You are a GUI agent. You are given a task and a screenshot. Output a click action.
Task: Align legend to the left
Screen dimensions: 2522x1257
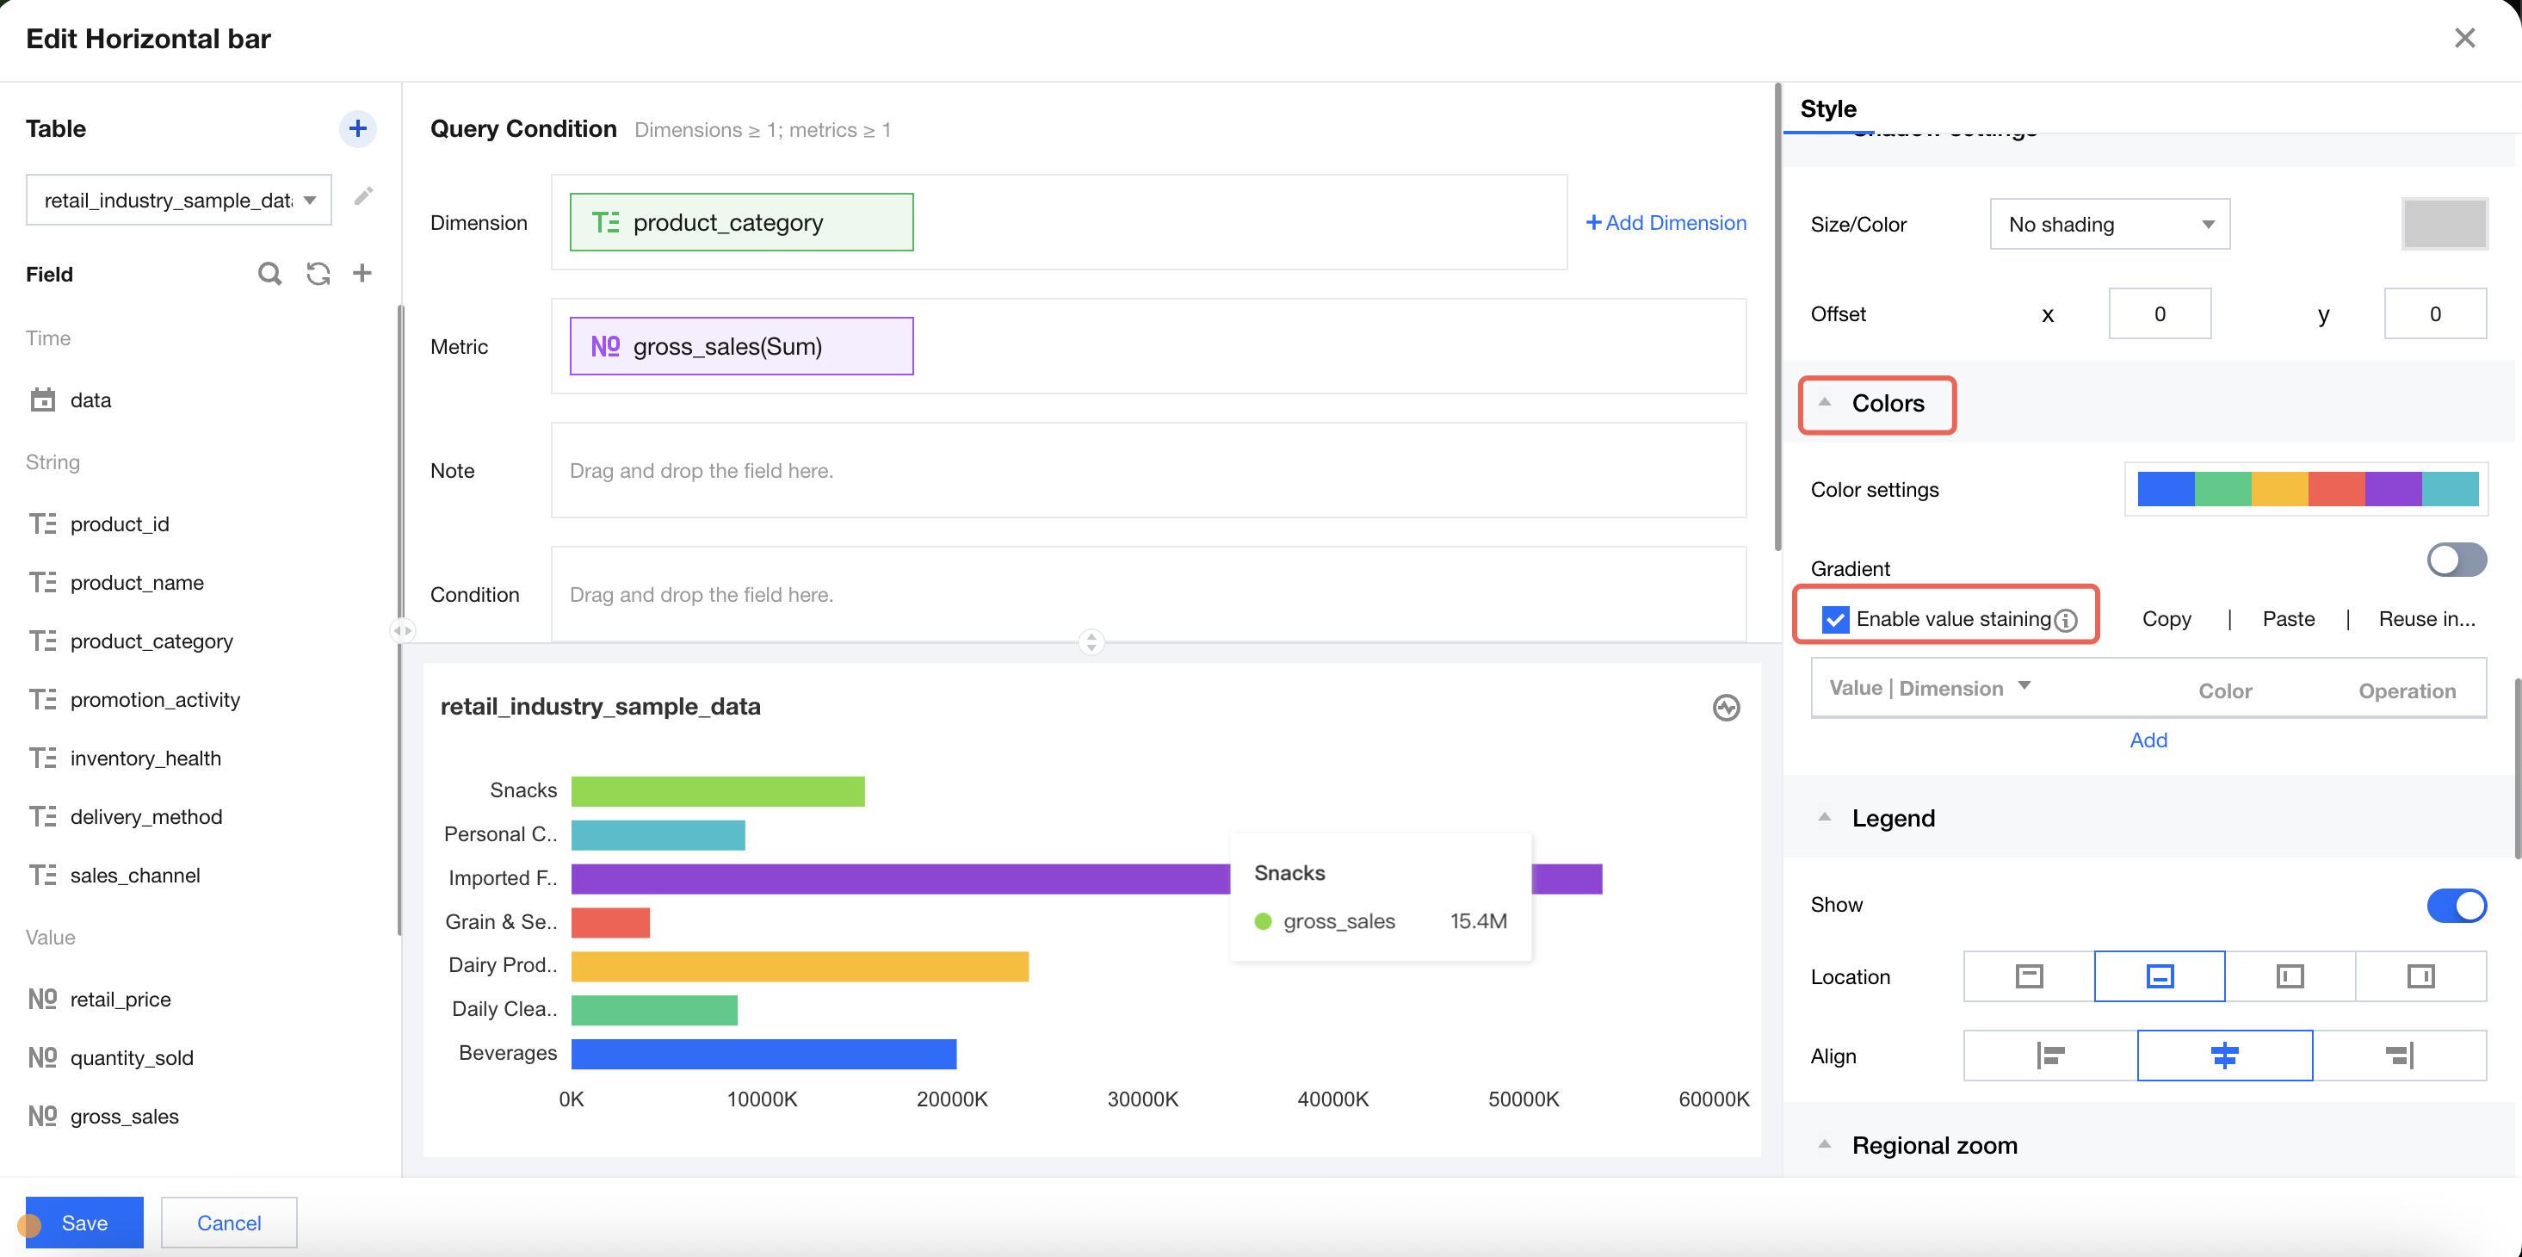(2049, 1056)
